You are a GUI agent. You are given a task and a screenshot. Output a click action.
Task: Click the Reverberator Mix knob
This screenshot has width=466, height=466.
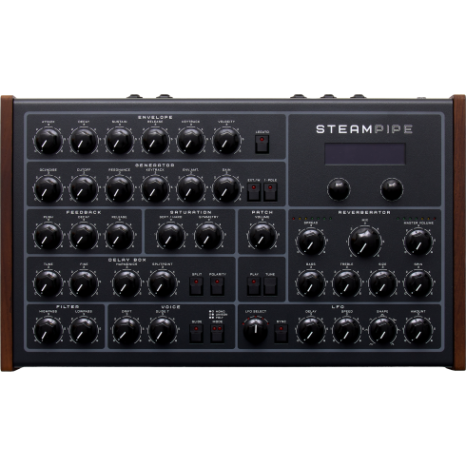point(364,241)
